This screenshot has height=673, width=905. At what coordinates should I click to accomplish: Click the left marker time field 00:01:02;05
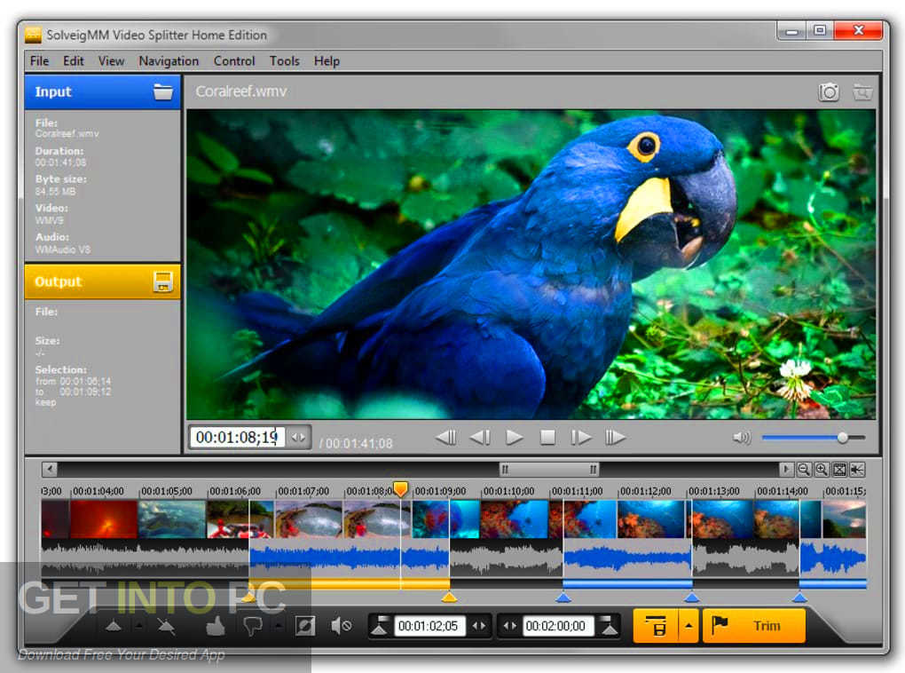[x=429, y=626]
